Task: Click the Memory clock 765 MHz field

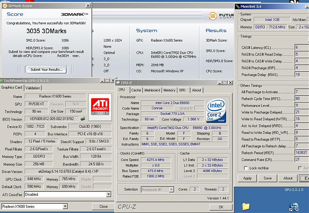Action: (69, 179)
